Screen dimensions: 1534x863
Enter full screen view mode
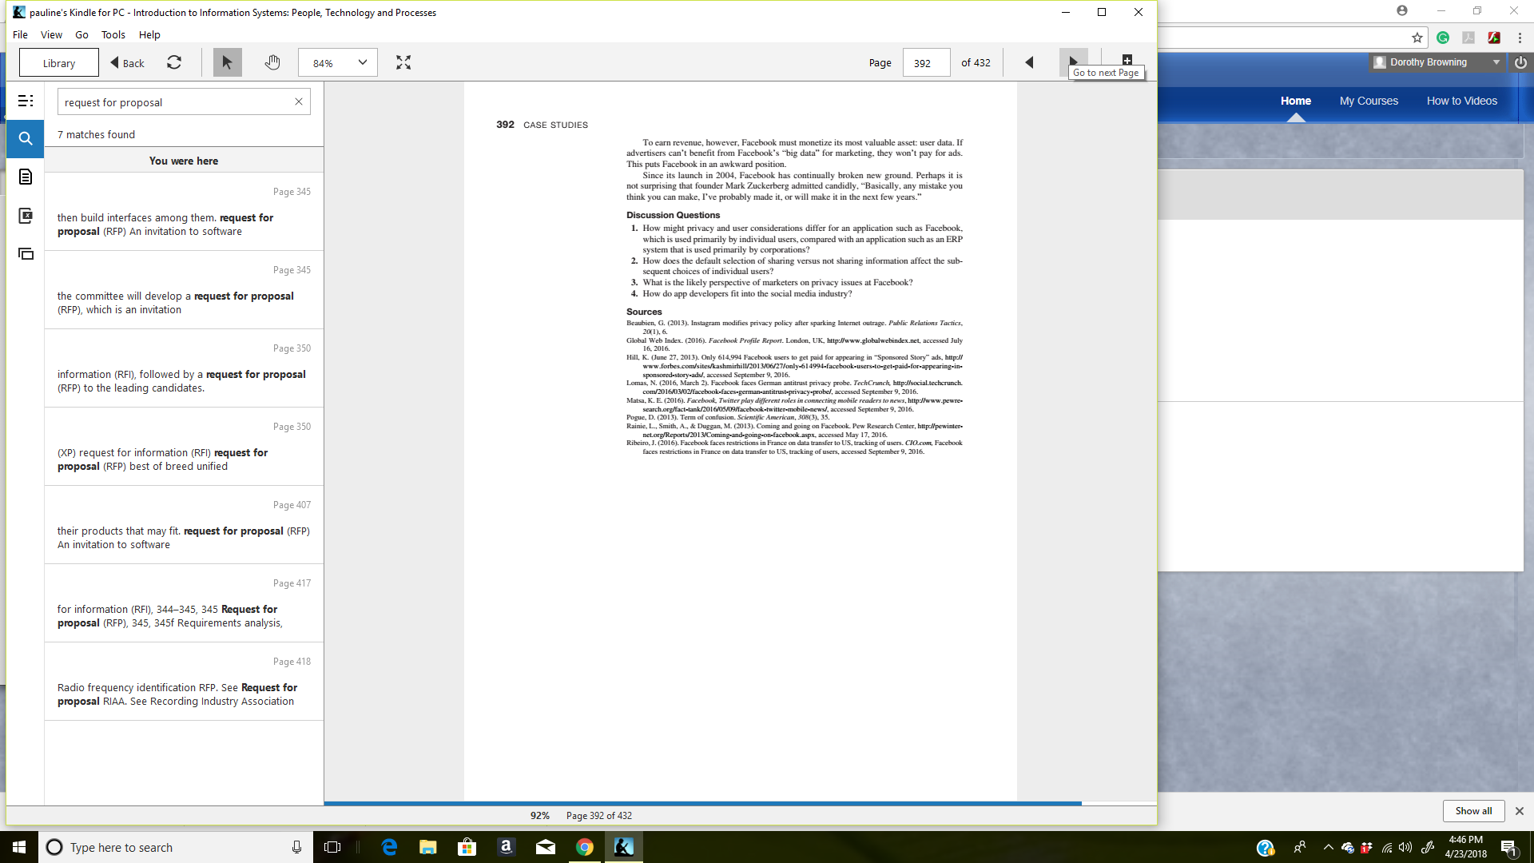[403, 62]
